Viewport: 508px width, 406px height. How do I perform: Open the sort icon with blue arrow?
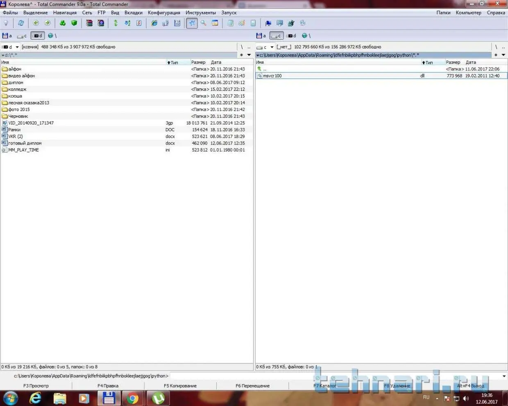[x=127, y=23]
